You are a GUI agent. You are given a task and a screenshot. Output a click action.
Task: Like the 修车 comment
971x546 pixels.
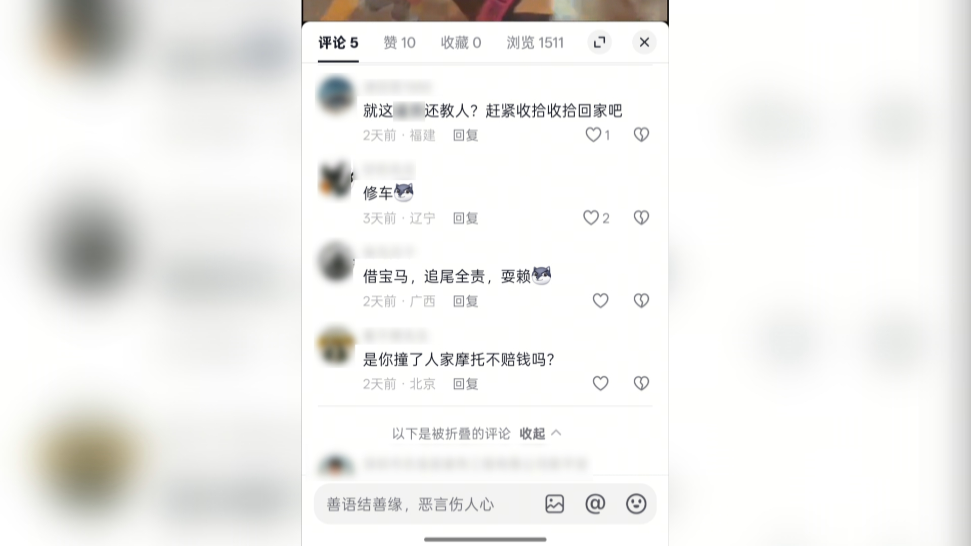coord(591,218)
